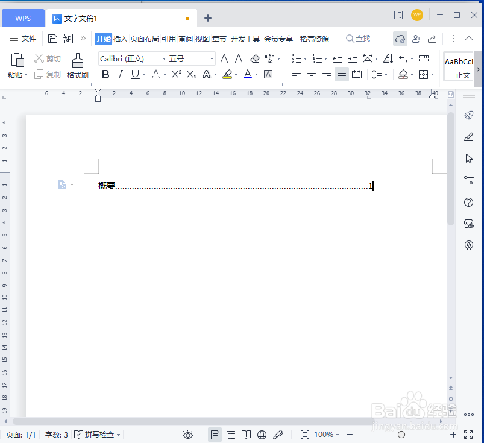Click the share icon in top bar
This screenshot has height=443, width=484.
(x=432, y=39)
